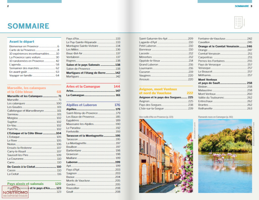259x200 pixels.
Task: Click 'Pays aixois et salonais' heading
Action: [34, 184]
